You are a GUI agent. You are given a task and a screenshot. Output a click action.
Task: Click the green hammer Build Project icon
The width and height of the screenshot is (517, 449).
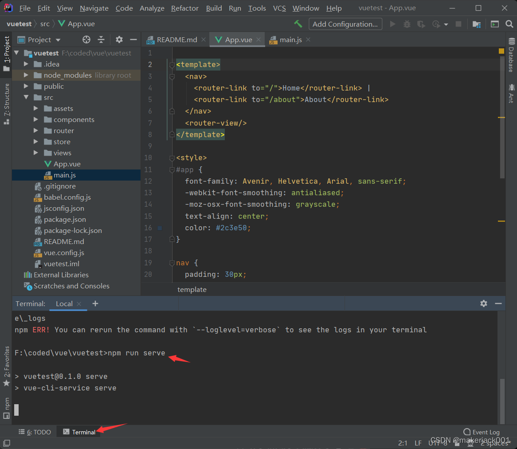[x=298, y=24]
